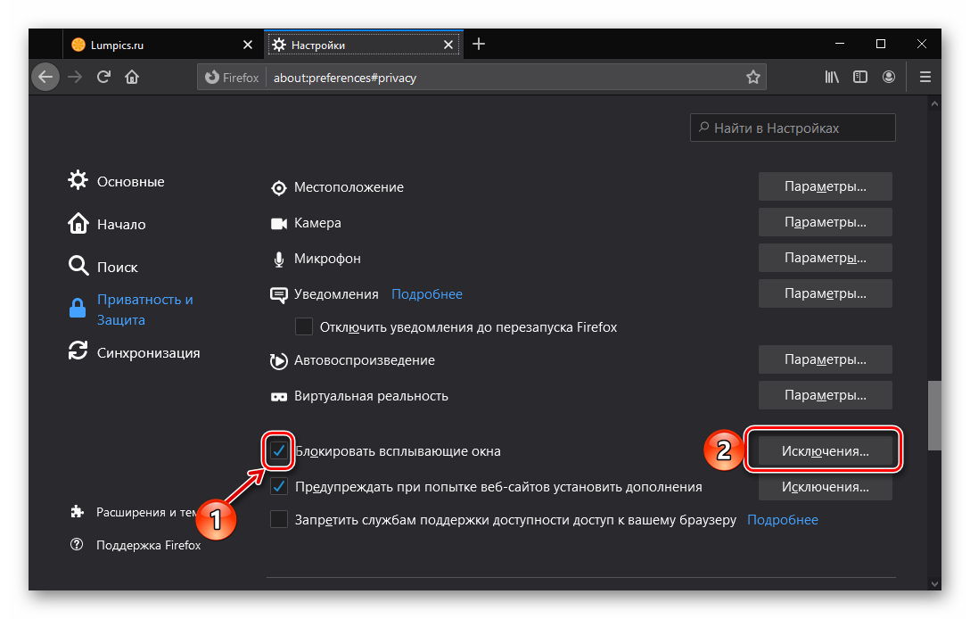Open Исключения for blocking pop-up windows
The image size is (970, 619).
coord(826,451)
